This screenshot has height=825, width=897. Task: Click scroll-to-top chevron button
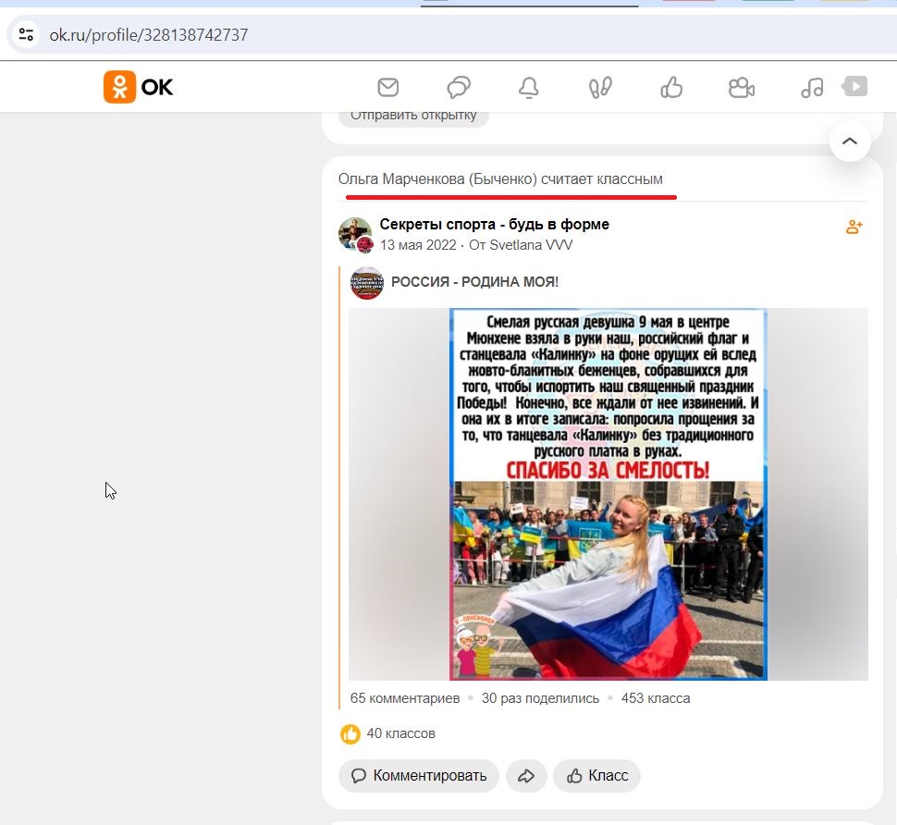[850, 142]
